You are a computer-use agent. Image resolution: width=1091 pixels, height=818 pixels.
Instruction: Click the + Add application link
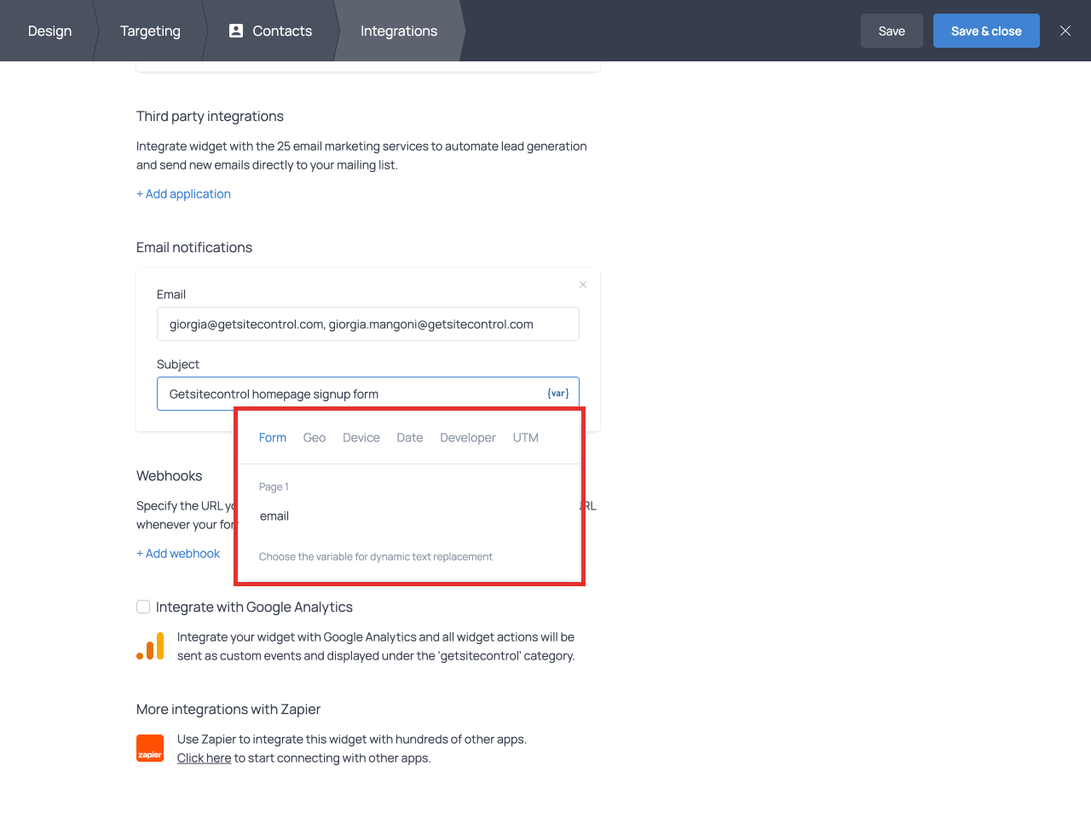pos(183,194)
